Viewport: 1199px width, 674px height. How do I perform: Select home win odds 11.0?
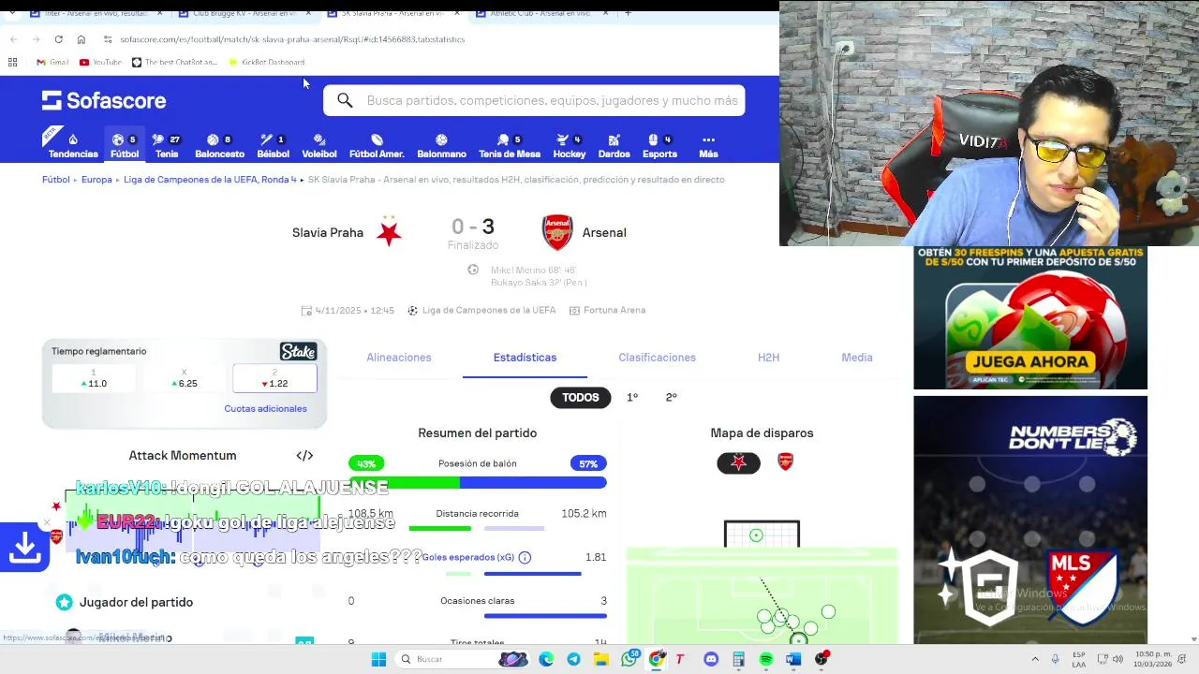94,378
